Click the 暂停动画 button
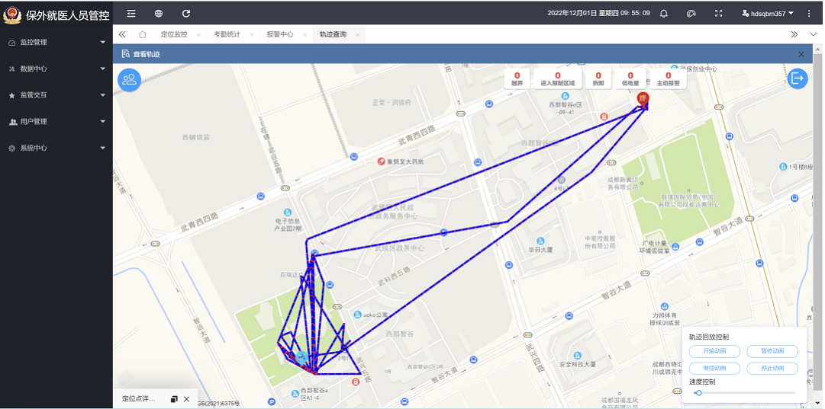 [772, 351]
